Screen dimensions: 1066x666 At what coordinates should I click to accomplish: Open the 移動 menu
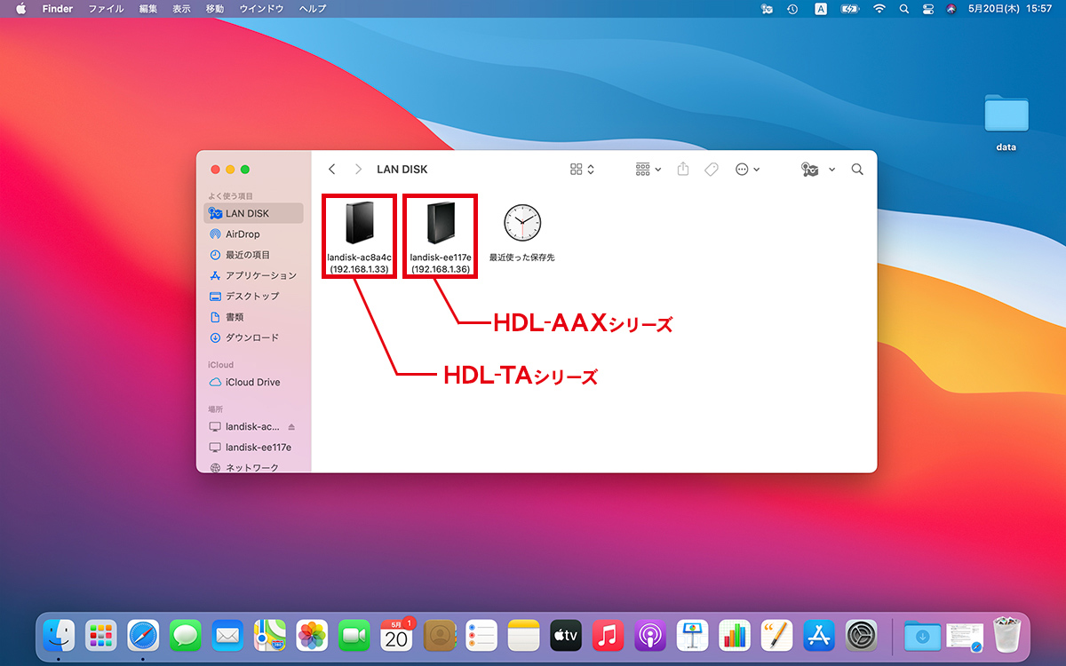tap(215, 8)
